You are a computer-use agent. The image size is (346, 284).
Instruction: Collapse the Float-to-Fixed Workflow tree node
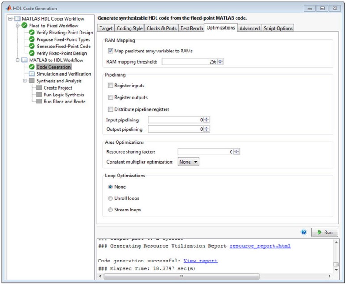17,26
